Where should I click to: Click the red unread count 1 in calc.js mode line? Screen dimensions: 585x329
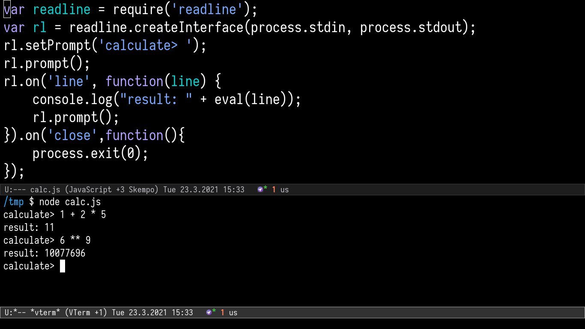[x=274, y=189]
